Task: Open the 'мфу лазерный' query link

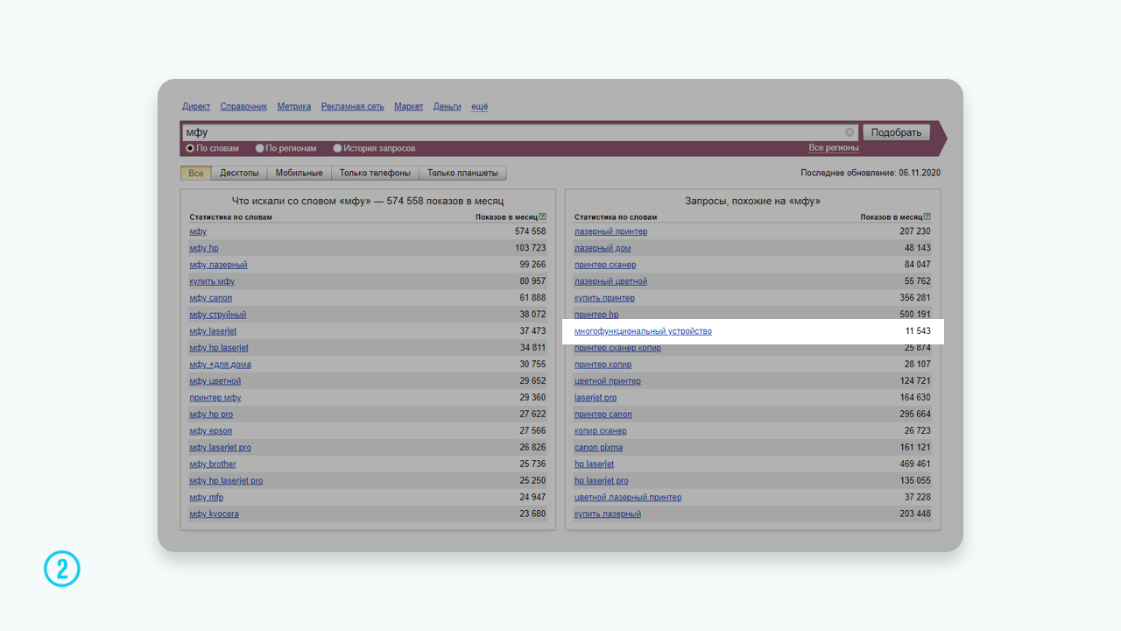Action: click(x=218, y=265)
